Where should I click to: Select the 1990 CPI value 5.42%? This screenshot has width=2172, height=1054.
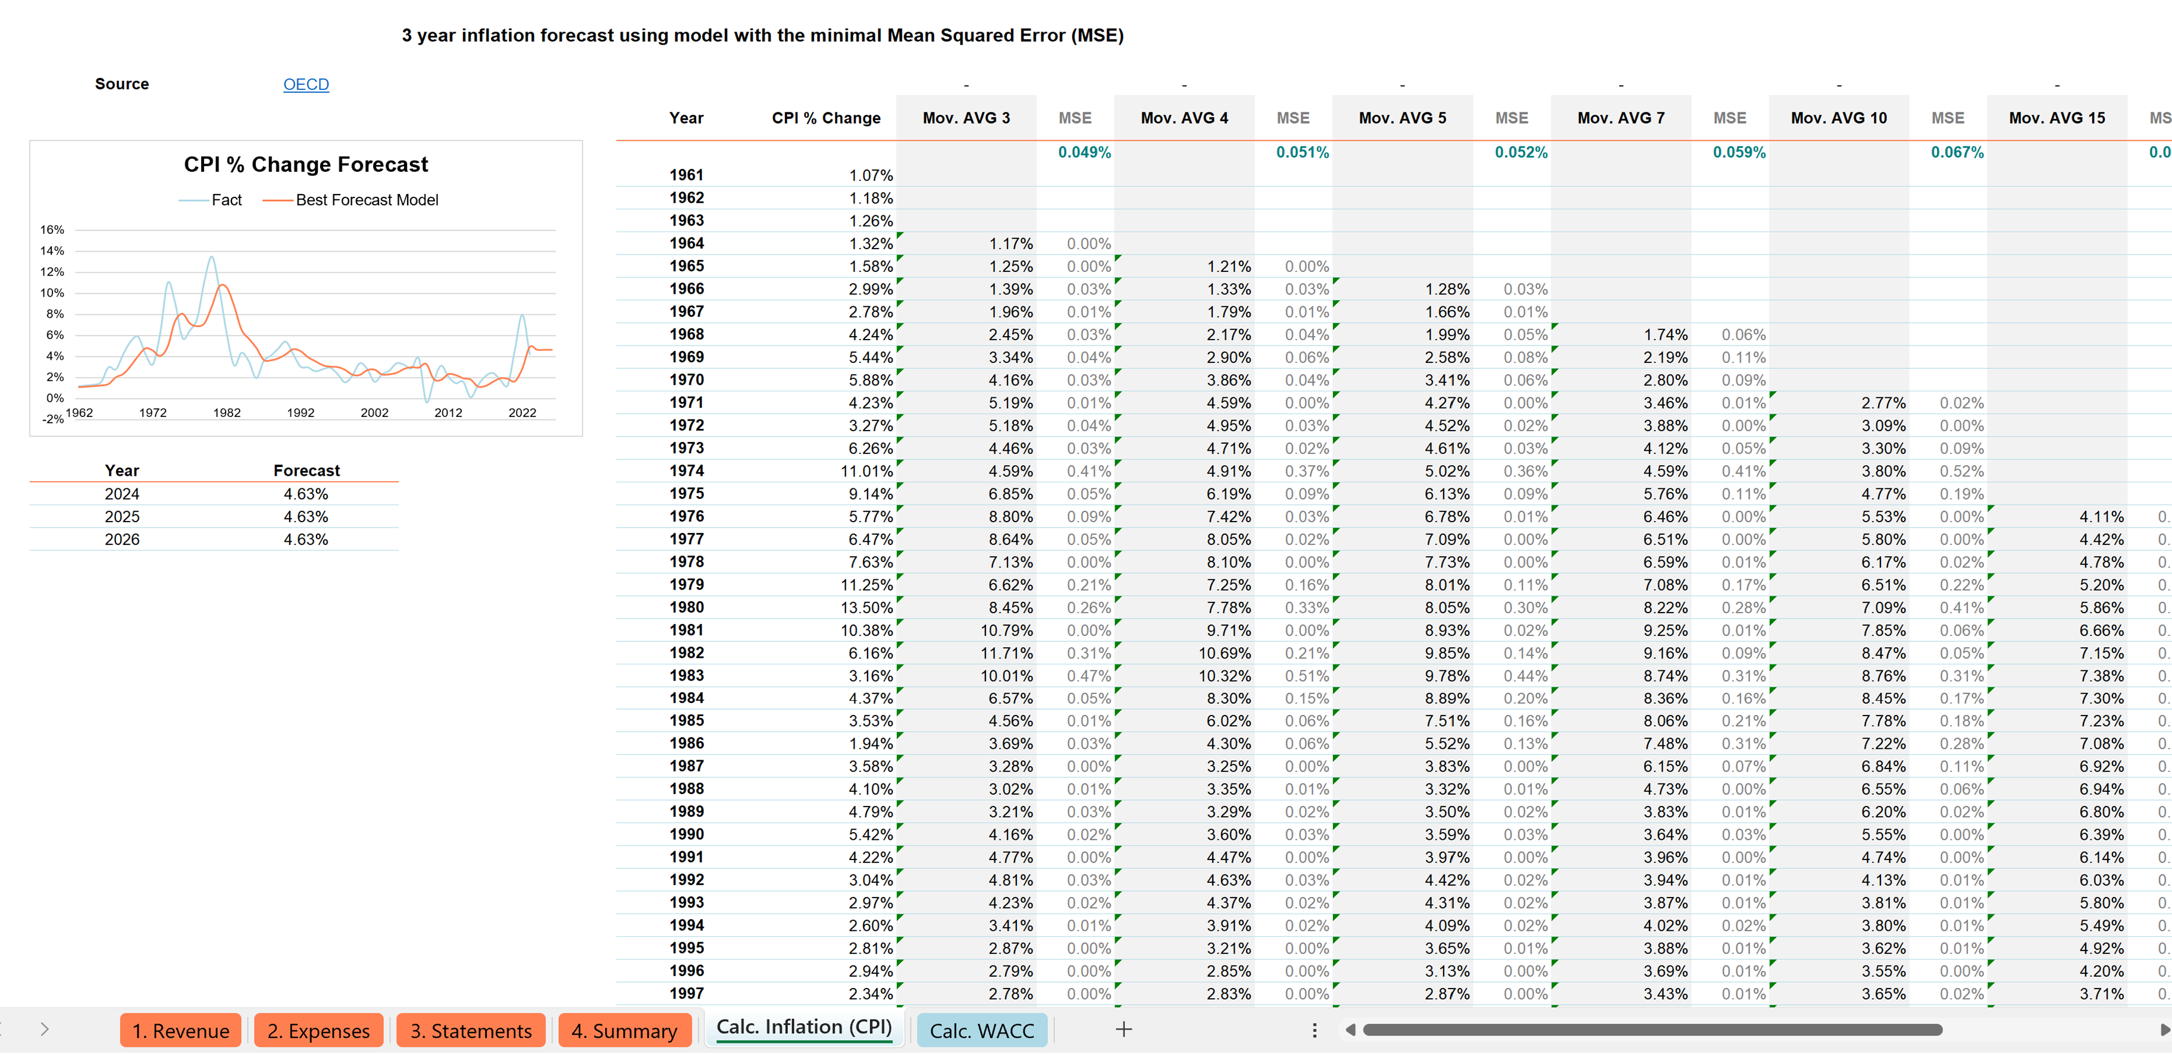point(870,835)
